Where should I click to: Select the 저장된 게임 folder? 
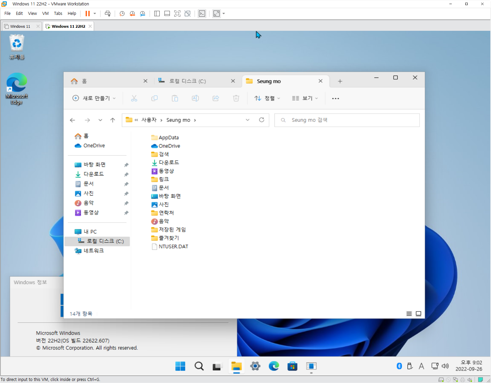pos(169,230)
